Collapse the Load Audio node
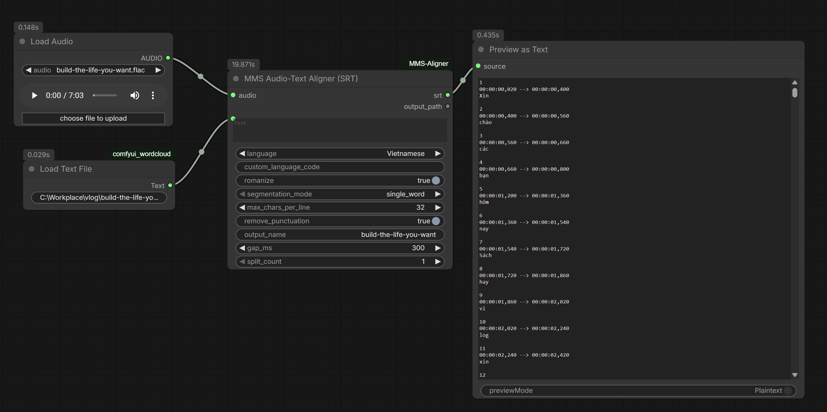 23,41
